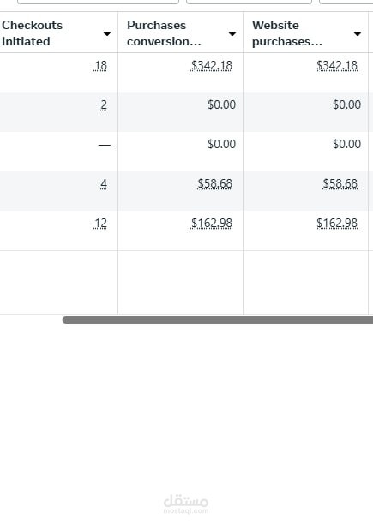Viewport: 373px width, 525px height.
Task: Open the Purchases conversion column dropdown arrow
Action: (x=232, y=33)
